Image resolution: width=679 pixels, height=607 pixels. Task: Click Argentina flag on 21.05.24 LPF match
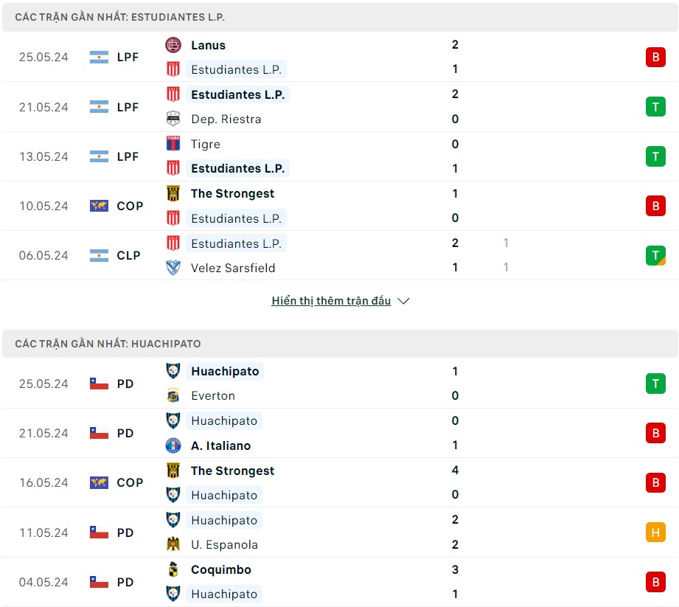[99, 107]
